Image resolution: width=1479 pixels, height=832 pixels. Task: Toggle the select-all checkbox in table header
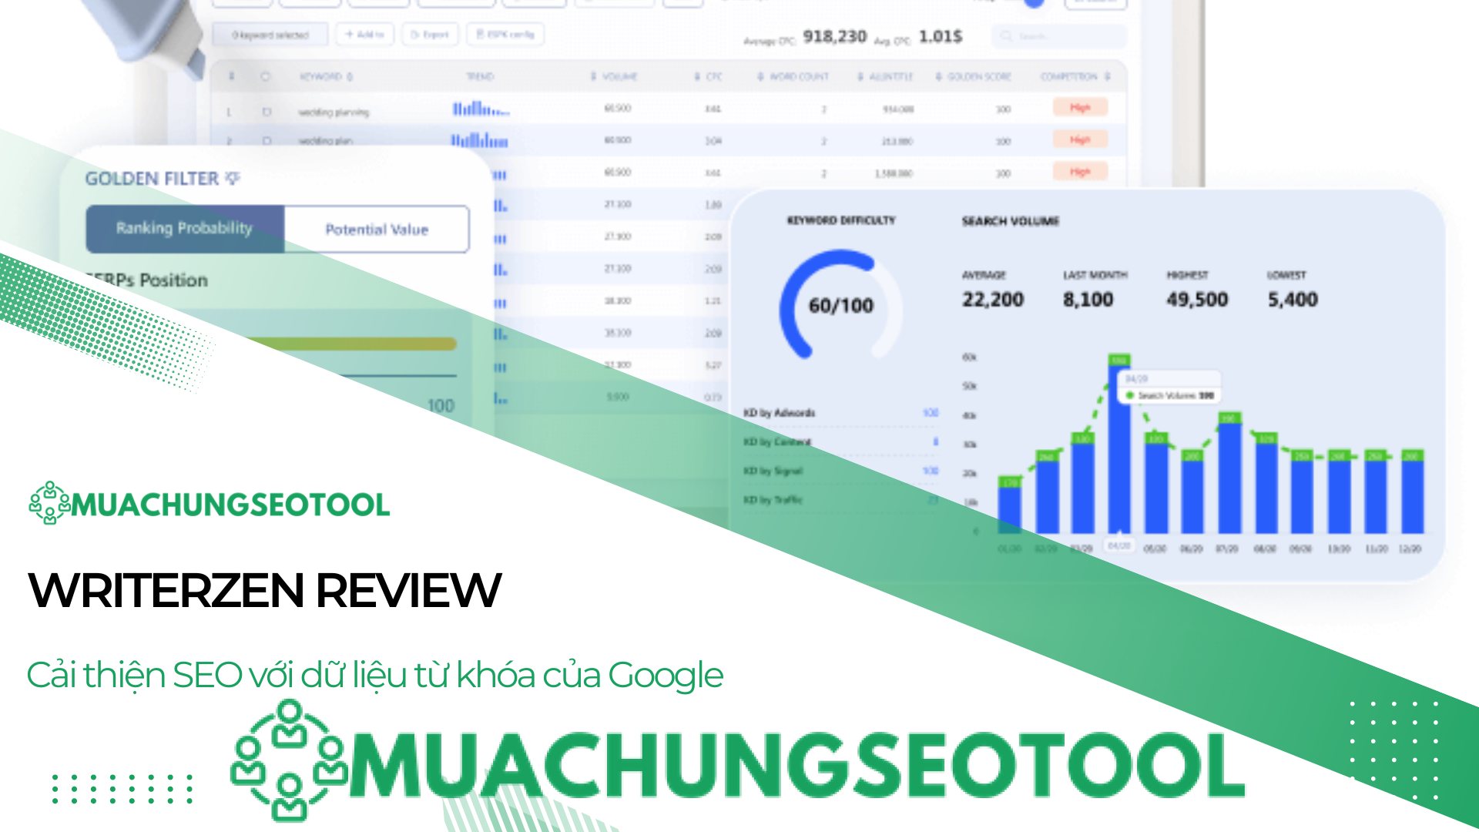pos(265,76)
